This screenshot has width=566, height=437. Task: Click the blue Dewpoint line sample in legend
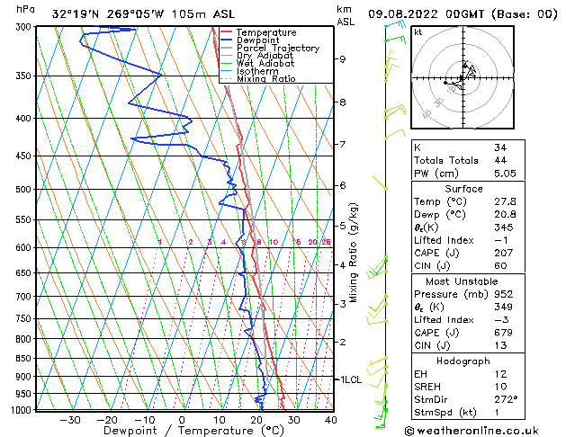click(226, 40)
